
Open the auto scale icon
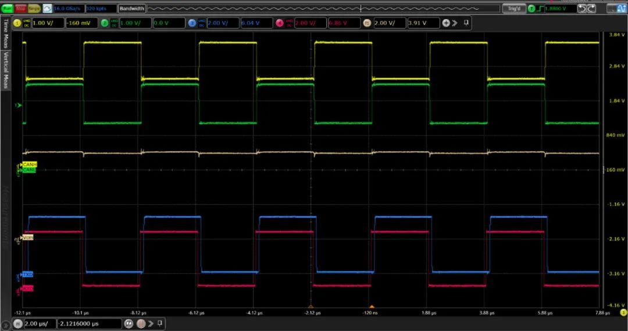pos(47,8)
